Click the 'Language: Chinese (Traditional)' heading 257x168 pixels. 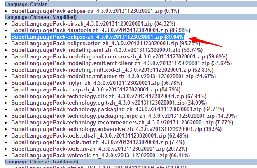click(41, 162)
